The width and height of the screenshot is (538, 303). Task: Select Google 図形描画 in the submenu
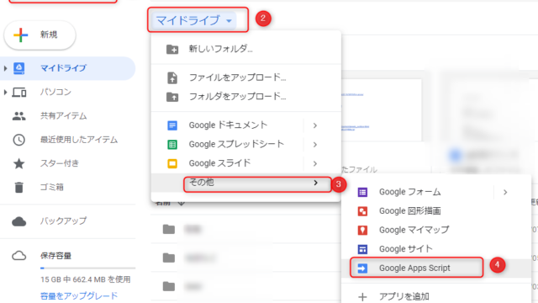pyautogui.click(x=436, y=211)
